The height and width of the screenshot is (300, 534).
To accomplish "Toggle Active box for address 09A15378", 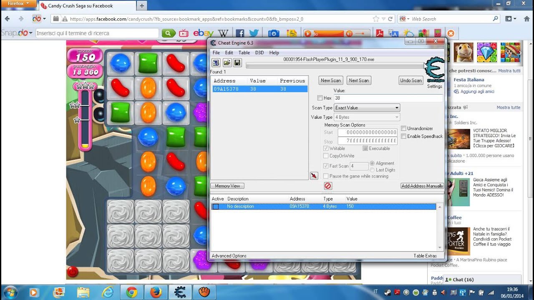I will (x=216, y=206).
